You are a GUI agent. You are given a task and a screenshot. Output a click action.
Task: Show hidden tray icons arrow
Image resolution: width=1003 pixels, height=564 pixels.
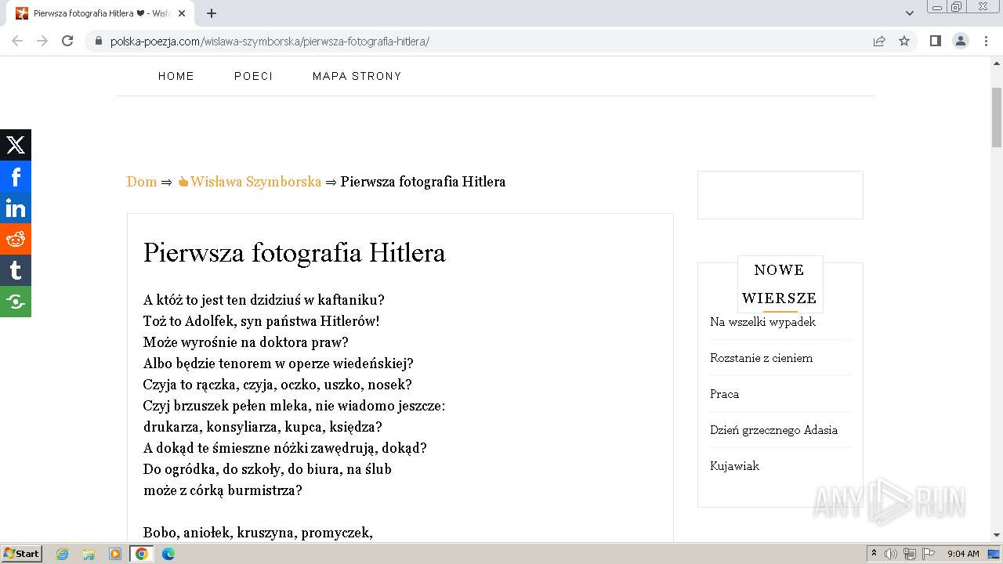point(874,554)
